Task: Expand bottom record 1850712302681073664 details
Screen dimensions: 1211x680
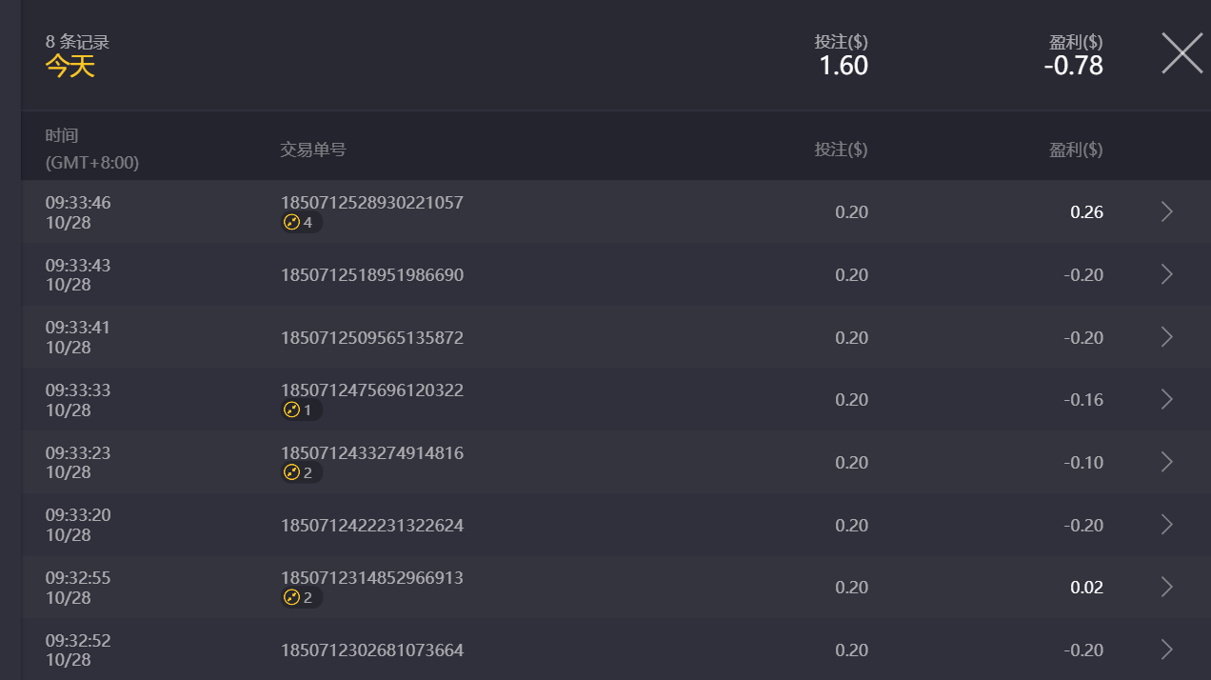Action: pos(1165,650)
